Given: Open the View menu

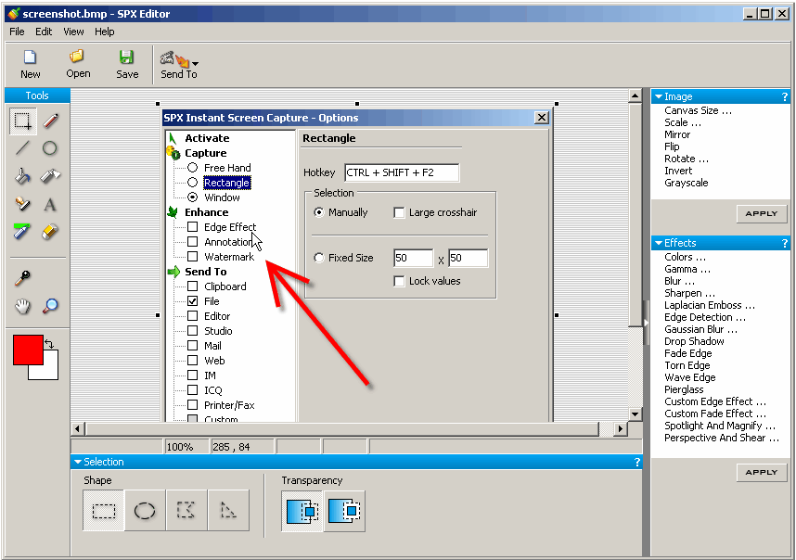Looking at the screenshot, I should (73, 32).
